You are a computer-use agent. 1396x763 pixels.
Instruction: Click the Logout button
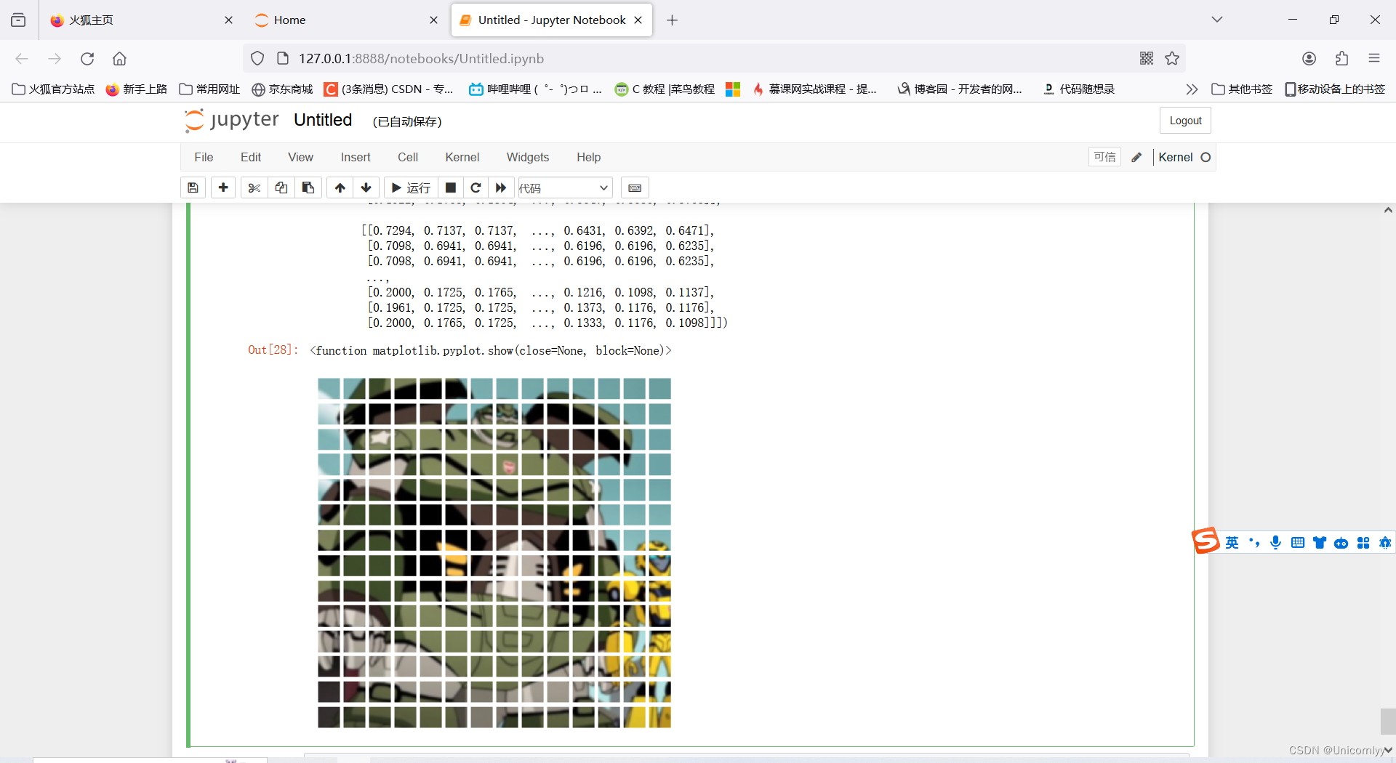[1185, 121]
